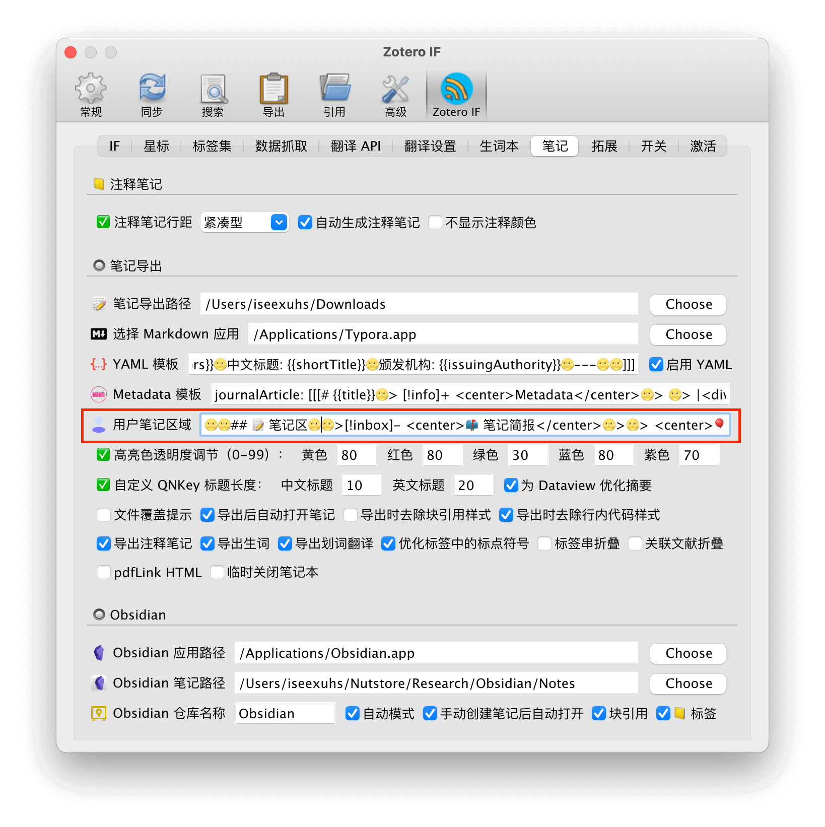Toggle 高亮色透明度调节 checkbox
This screenshot has width=825, height=827.
(x=103, y=455)
